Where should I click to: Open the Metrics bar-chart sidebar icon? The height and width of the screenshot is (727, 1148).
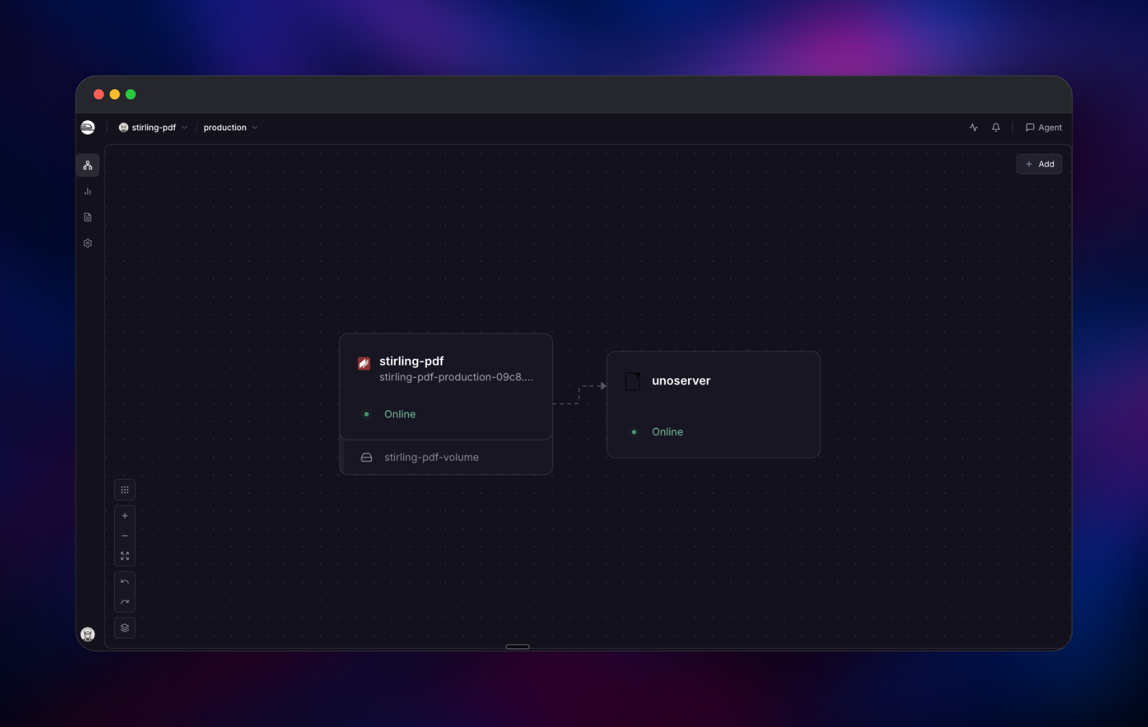coord(88,191)
